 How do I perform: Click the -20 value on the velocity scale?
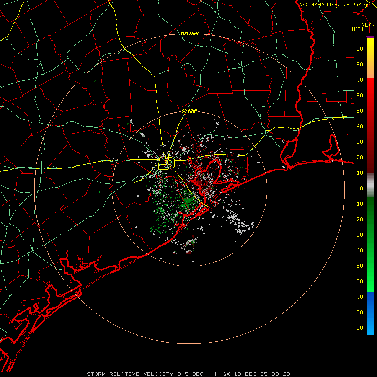pyautogui.click(x=358, y=219)
